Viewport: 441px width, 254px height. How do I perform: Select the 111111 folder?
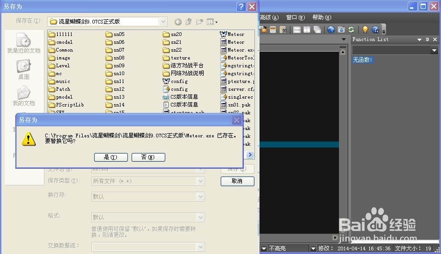pos(60,34)
